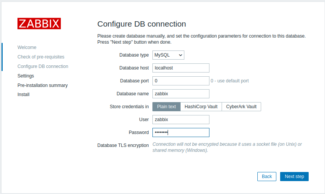Click the User text field
This screenshot has height=194, width=325.
(x=181, y=120)
